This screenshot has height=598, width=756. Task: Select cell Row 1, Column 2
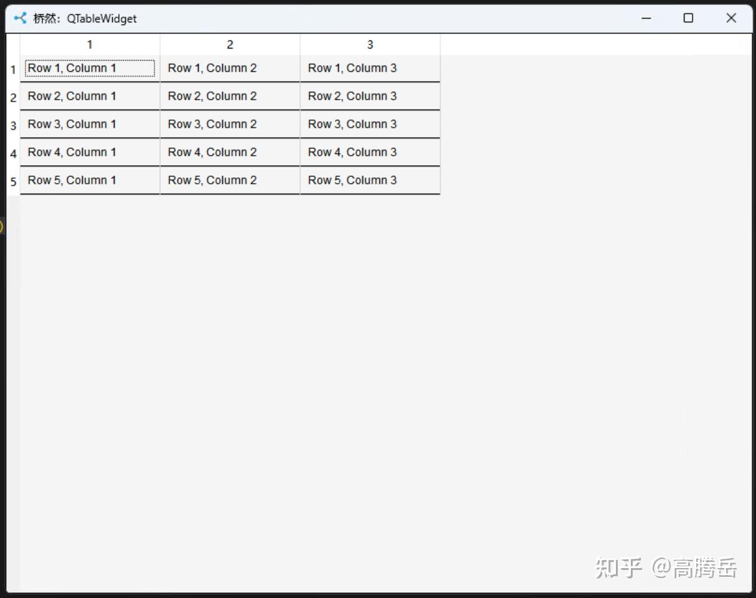click(229, 68)
